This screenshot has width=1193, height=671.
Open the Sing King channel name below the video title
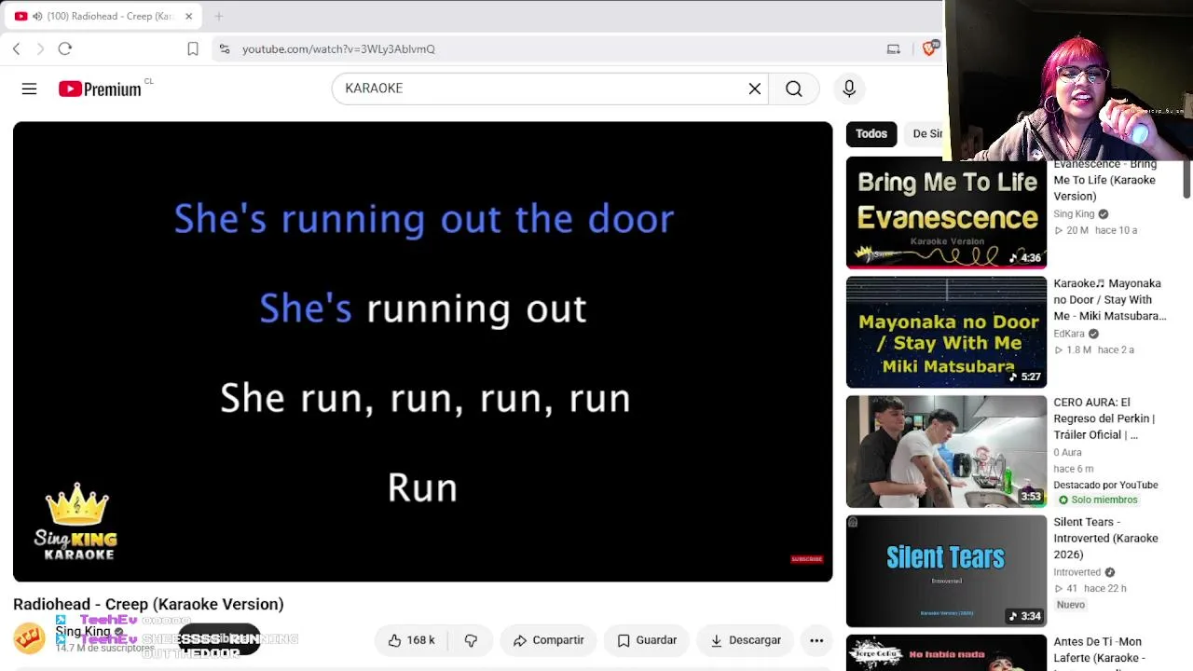pos(83,632)
